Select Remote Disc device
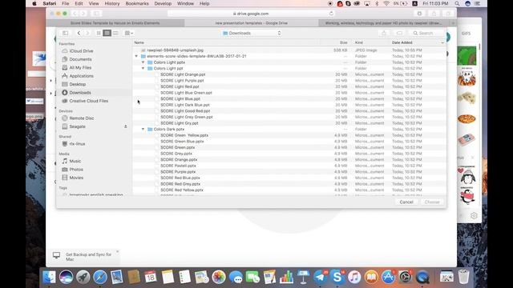The width and height of the screenshot is (513, 288). pyautogui.click(x=82, y=118)
